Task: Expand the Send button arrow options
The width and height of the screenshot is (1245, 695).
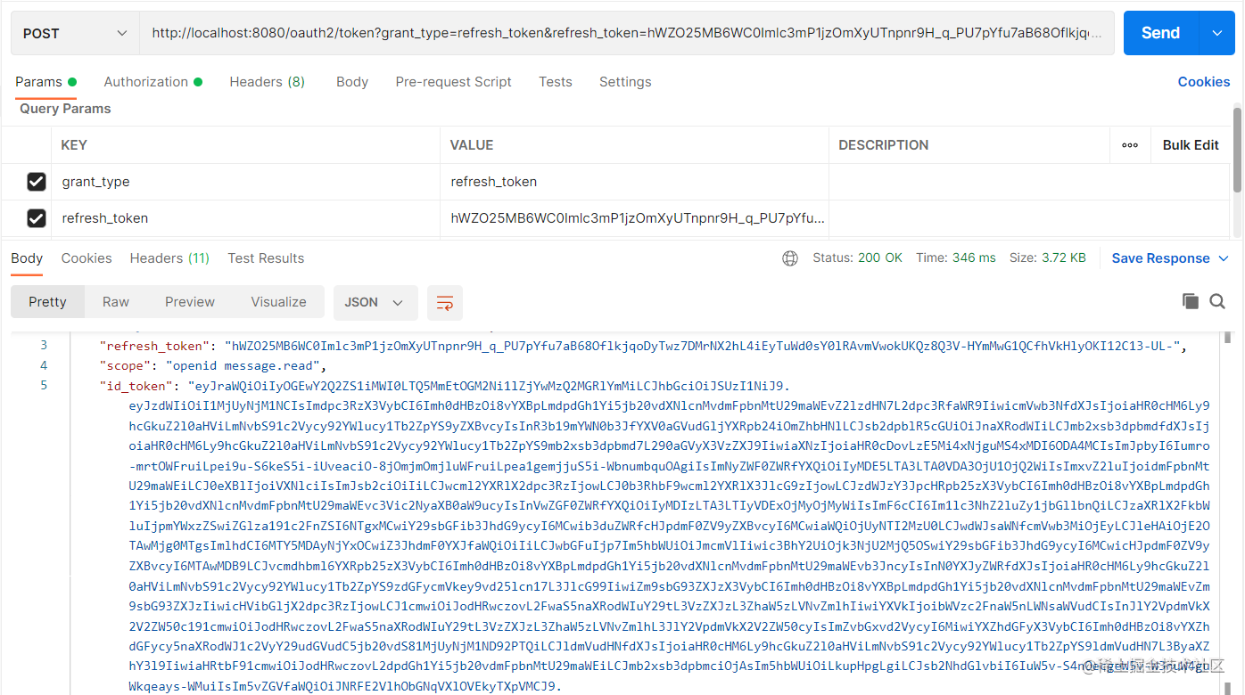Action: click(x=1217, y=33)
